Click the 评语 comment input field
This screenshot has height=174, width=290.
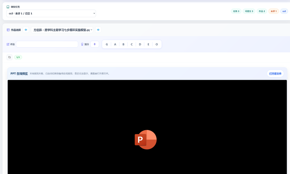pyautogui.click(x=47, y=44)
